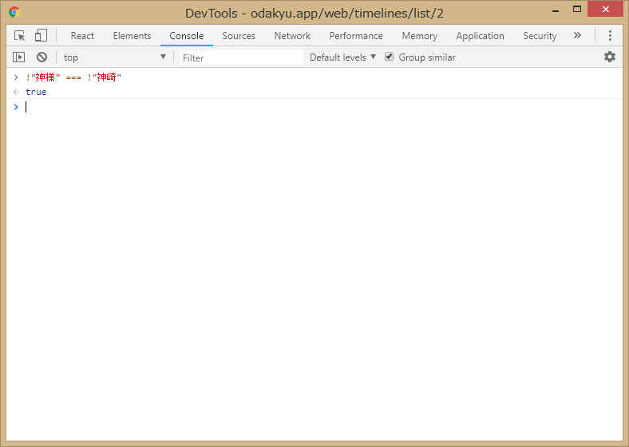Screen dimensions: 629x447
Task: Open the Application tab
Action: (480, 36)
